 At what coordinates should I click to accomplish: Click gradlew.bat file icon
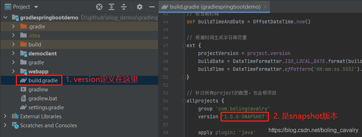[x=23, y=99]
